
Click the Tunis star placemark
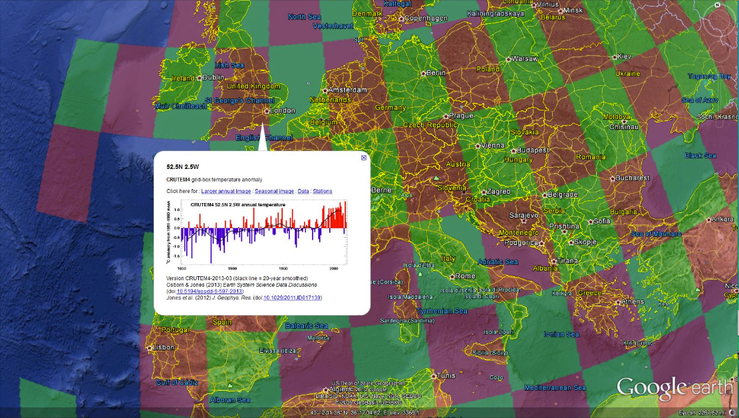click(434, 375)
